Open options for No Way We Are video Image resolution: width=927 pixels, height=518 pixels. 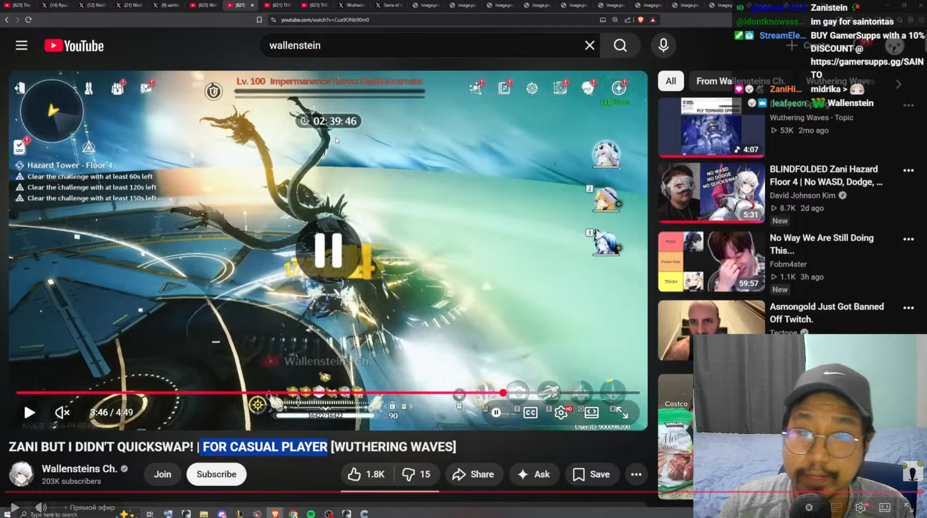pyautogui.click(x=908, y=239)
